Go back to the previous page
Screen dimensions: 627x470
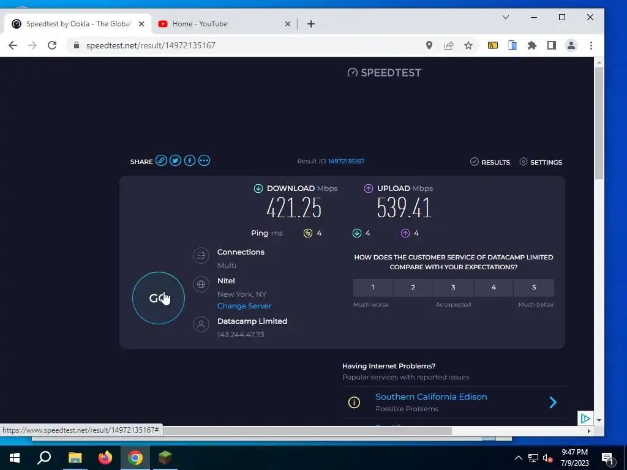point(13,45)
